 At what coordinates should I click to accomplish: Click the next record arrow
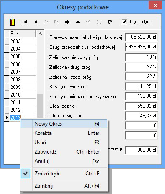[46, 22]
